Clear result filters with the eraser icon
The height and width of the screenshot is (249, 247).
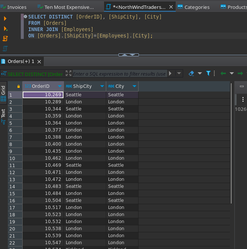[191, 73]
